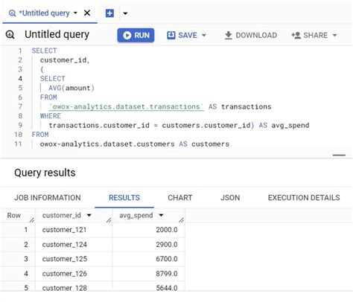Close the Untitled query tab

pyautogui.click(x=87, y=13)
